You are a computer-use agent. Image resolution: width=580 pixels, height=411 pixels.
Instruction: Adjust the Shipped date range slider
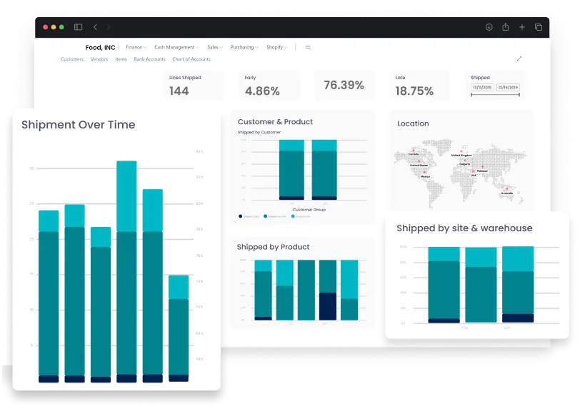coord(495,93)
